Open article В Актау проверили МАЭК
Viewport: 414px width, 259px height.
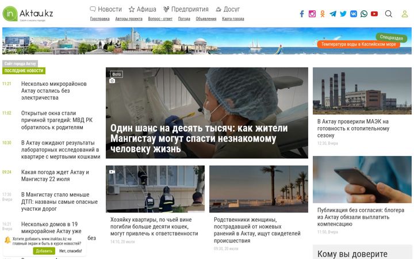[x=353, y=128]
